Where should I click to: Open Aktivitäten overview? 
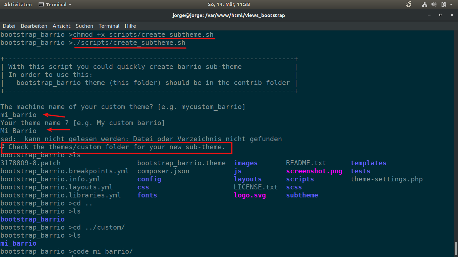click(x=18, y=5)
